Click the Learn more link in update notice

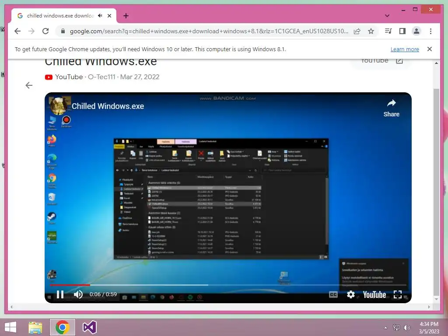[x=405, y=49]
